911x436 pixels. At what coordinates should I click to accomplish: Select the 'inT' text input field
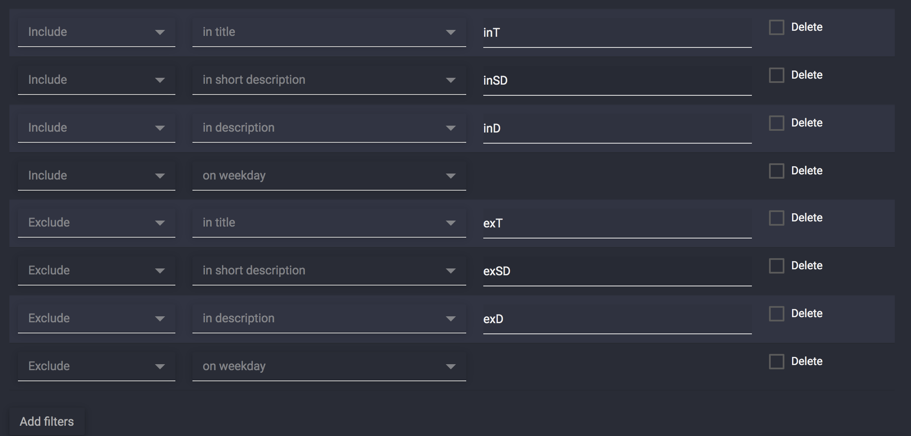[x=616, y=32]
